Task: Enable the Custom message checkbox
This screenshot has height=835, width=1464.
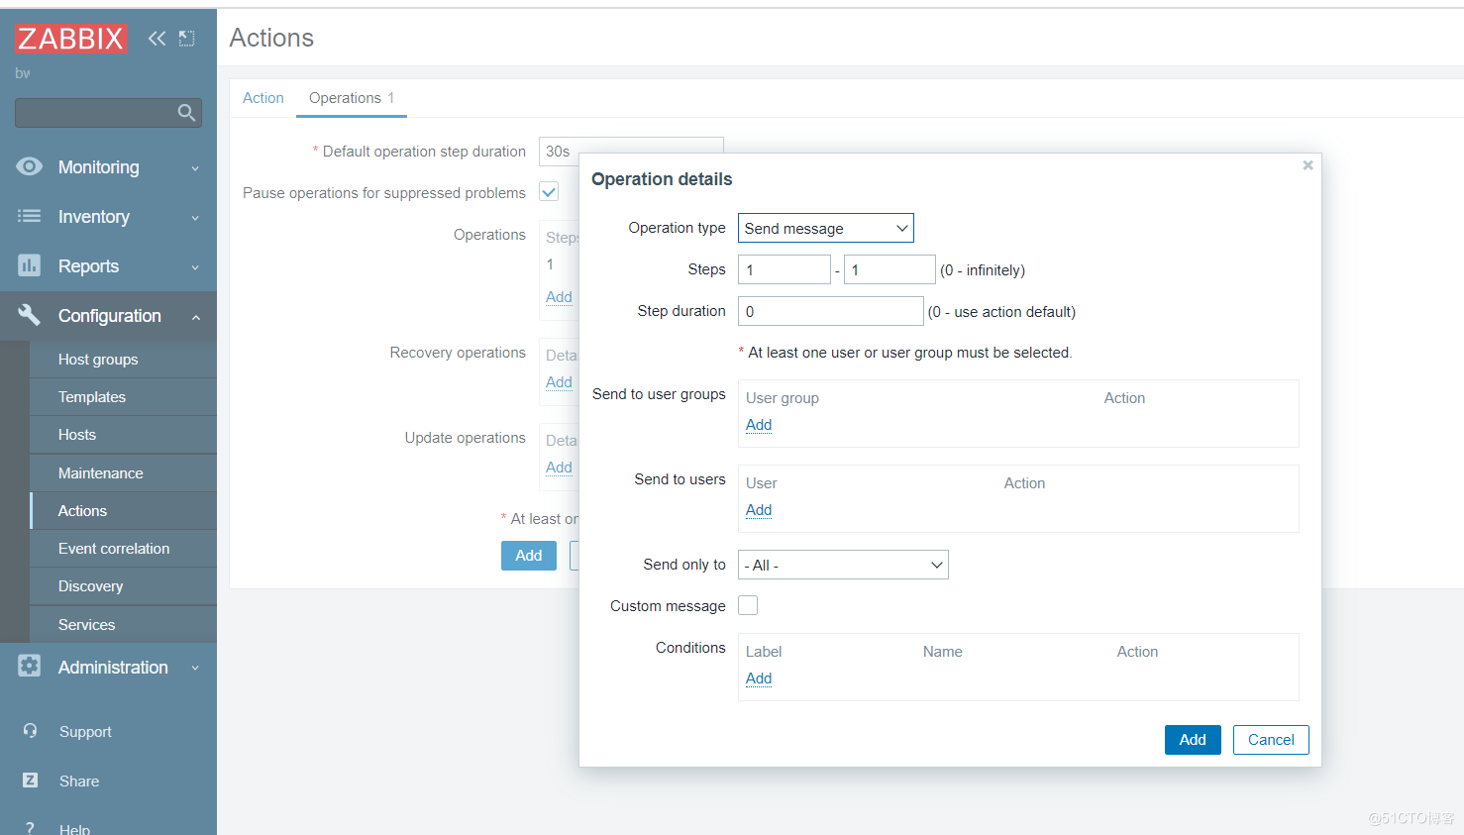Action: (x=748, y=605)
